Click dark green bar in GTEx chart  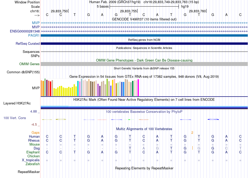(x=133, y=88)
